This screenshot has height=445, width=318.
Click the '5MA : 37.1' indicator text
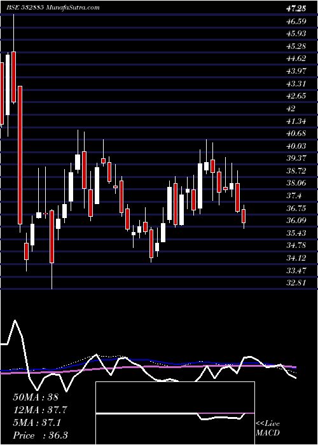click(37, 423)
